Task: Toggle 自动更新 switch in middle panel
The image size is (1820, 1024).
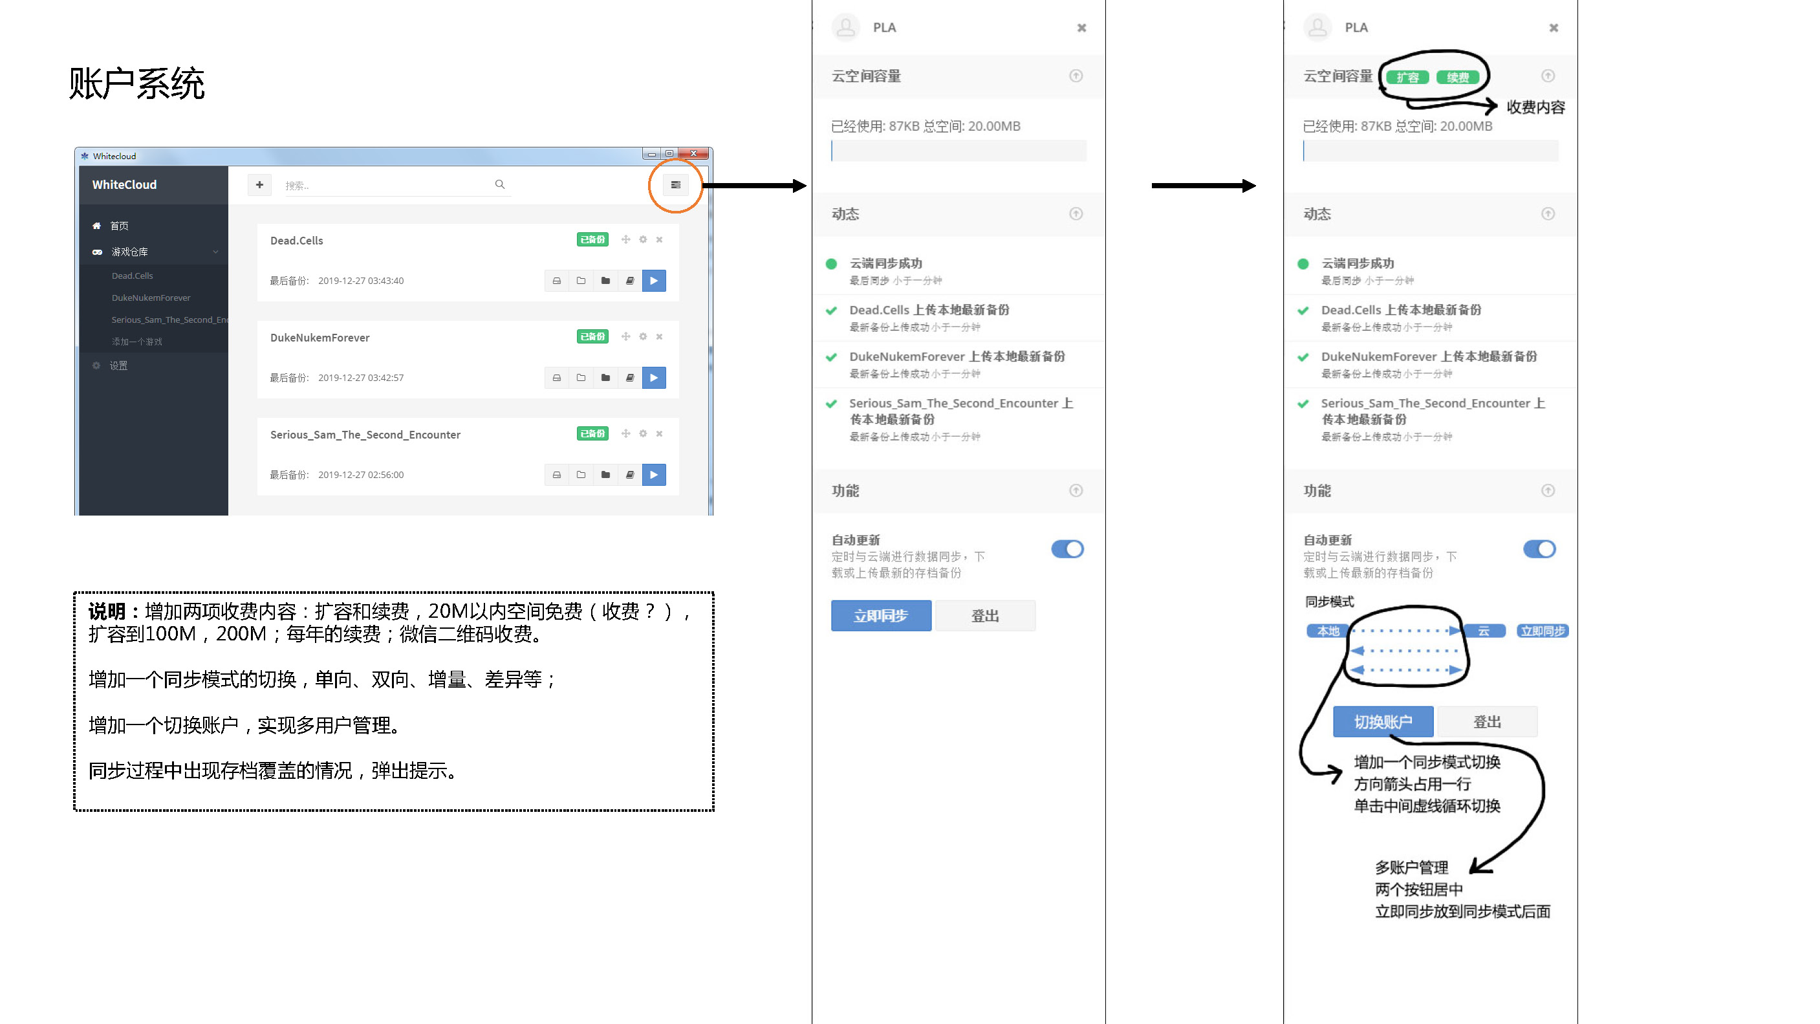Action: 1067,549
